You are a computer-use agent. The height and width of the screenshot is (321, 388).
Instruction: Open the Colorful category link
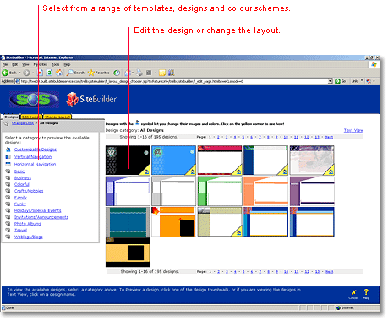[x=22, y=184]
